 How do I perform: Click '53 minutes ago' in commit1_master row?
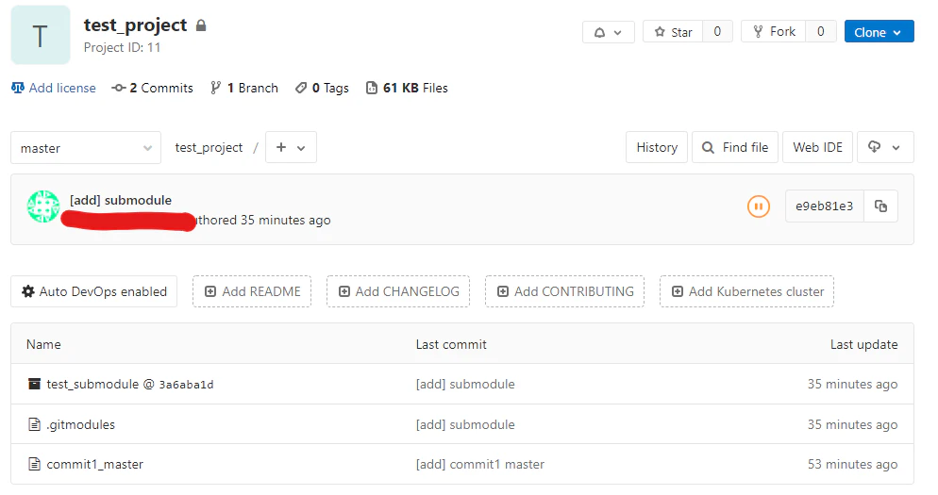852,464
